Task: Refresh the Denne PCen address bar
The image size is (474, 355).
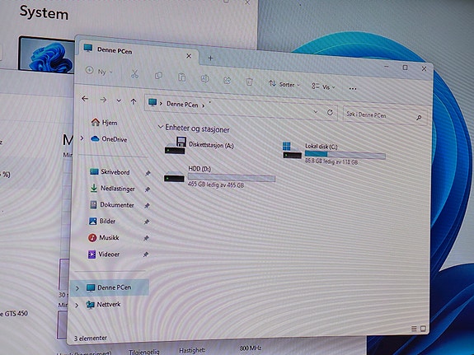Action: click(x=330, y=112)
